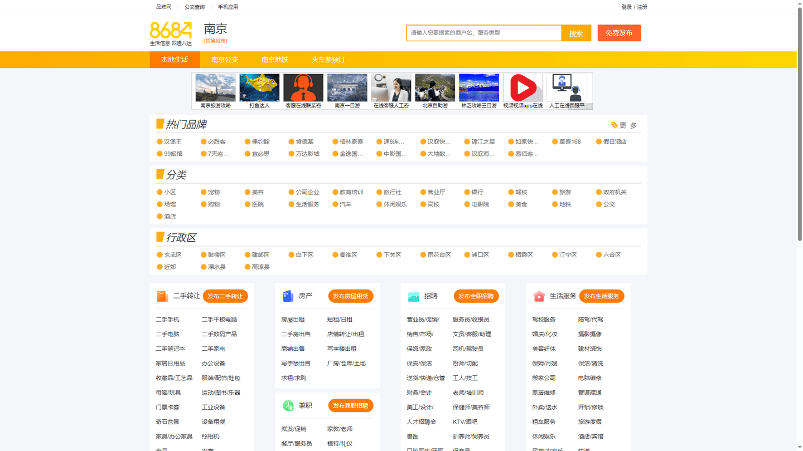This screenshot has height=451, width=803.
Task: Open the 打鱼达人 fish game thumbnail
Action: [x=259, y=91]
